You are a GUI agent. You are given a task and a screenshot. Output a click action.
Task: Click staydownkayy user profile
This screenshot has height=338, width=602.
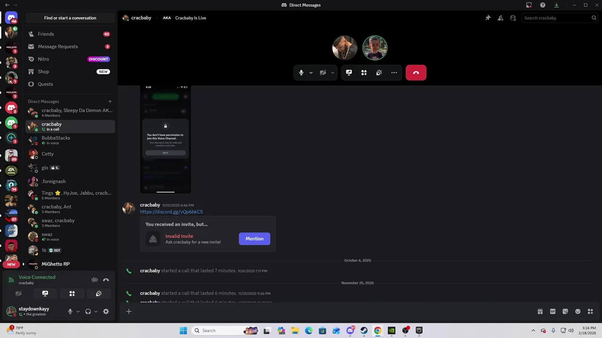pos(34,311)
